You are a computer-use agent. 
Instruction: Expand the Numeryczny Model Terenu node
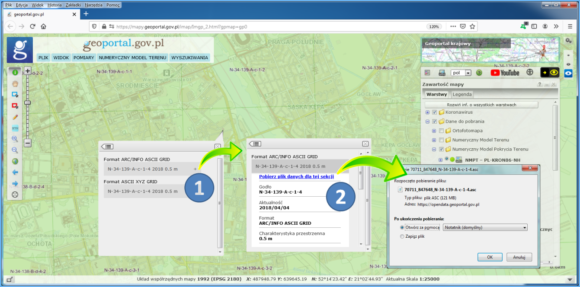coord(434,140)
